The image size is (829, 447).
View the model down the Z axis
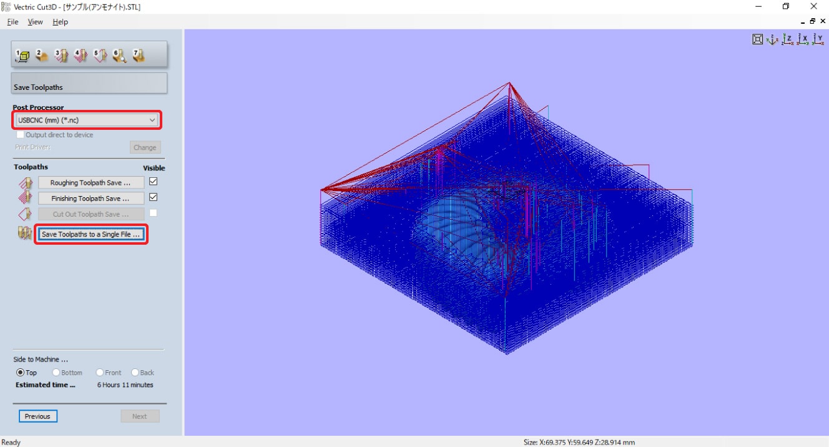tap(788, 39)
